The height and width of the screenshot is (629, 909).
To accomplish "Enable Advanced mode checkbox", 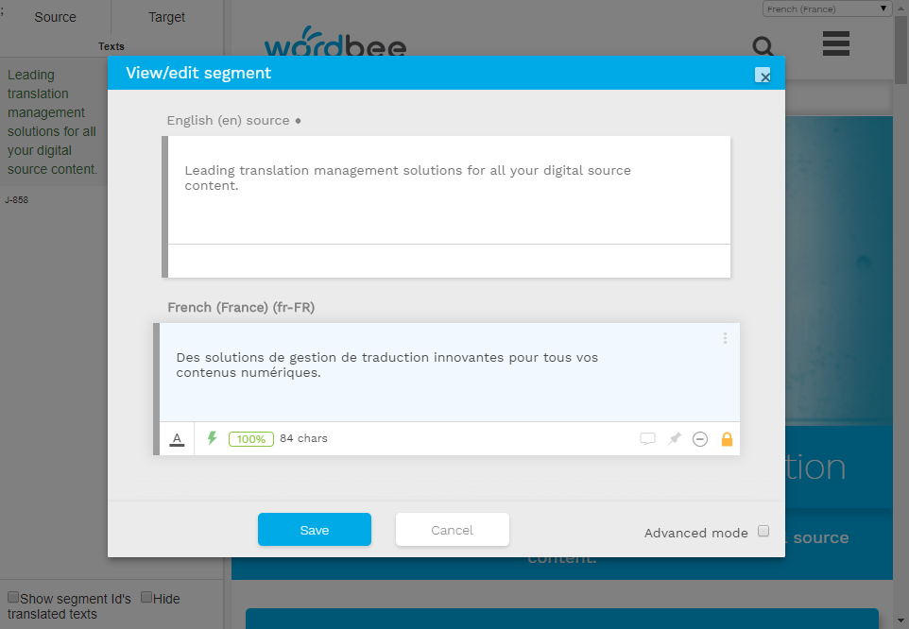I will pos(763,532).
